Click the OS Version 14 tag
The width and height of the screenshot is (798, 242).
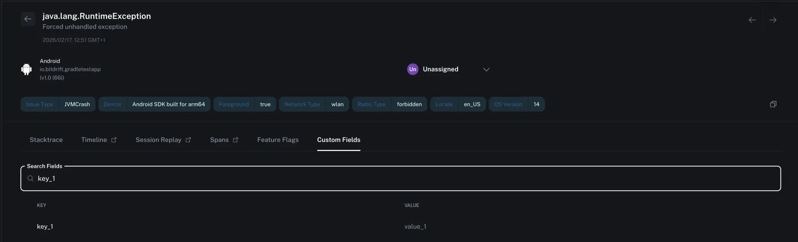point(517,104)
